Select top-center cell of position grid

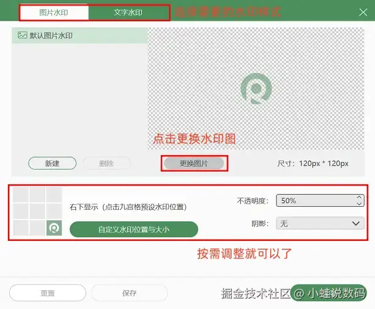(37, 195)
